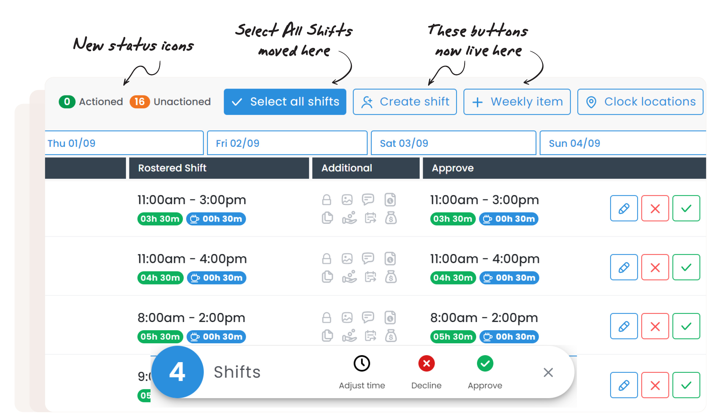Select the Sun 04/09 day tab
Screen dimensions: 721x420
pos(622,143)
